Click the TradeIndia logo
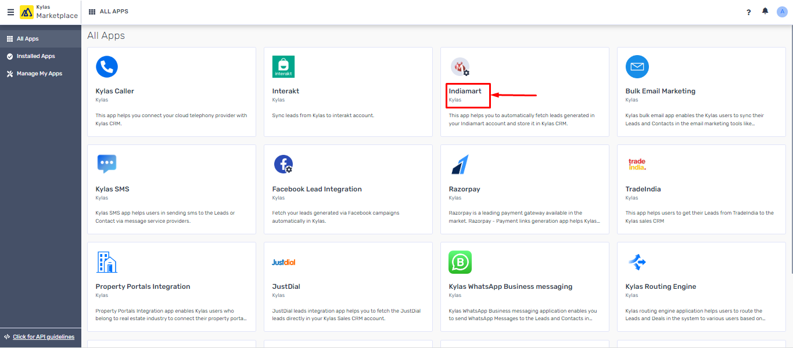793x348 pixels. [x=637, y=164]
